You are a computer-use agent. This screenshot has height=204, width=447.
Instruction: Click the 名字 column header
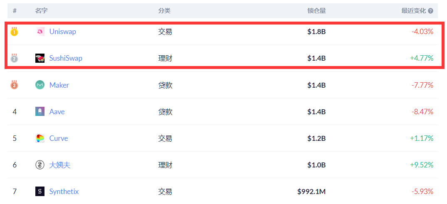pyautogui.click(x=41, y=11)
